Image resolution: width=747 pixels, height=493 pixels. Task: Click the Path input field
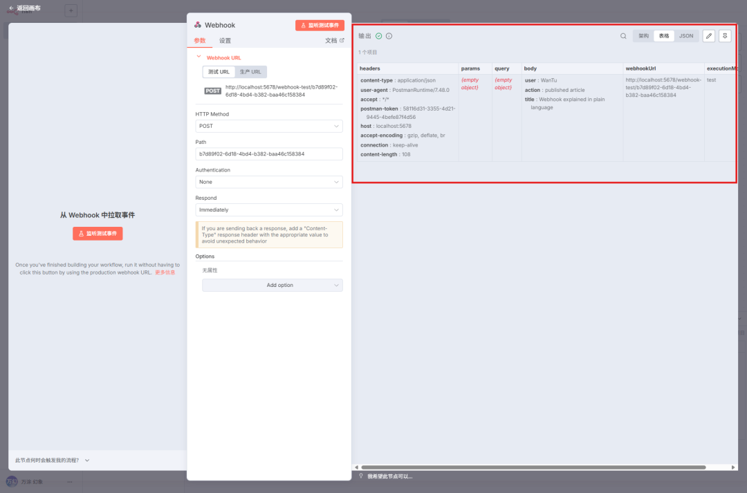pyautogui.click(x=269, y=154)
